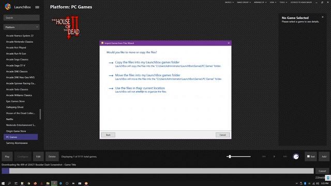Close the Import Games wizard dialog
Screen dimensions: 331x186
[x=229, y=43]
